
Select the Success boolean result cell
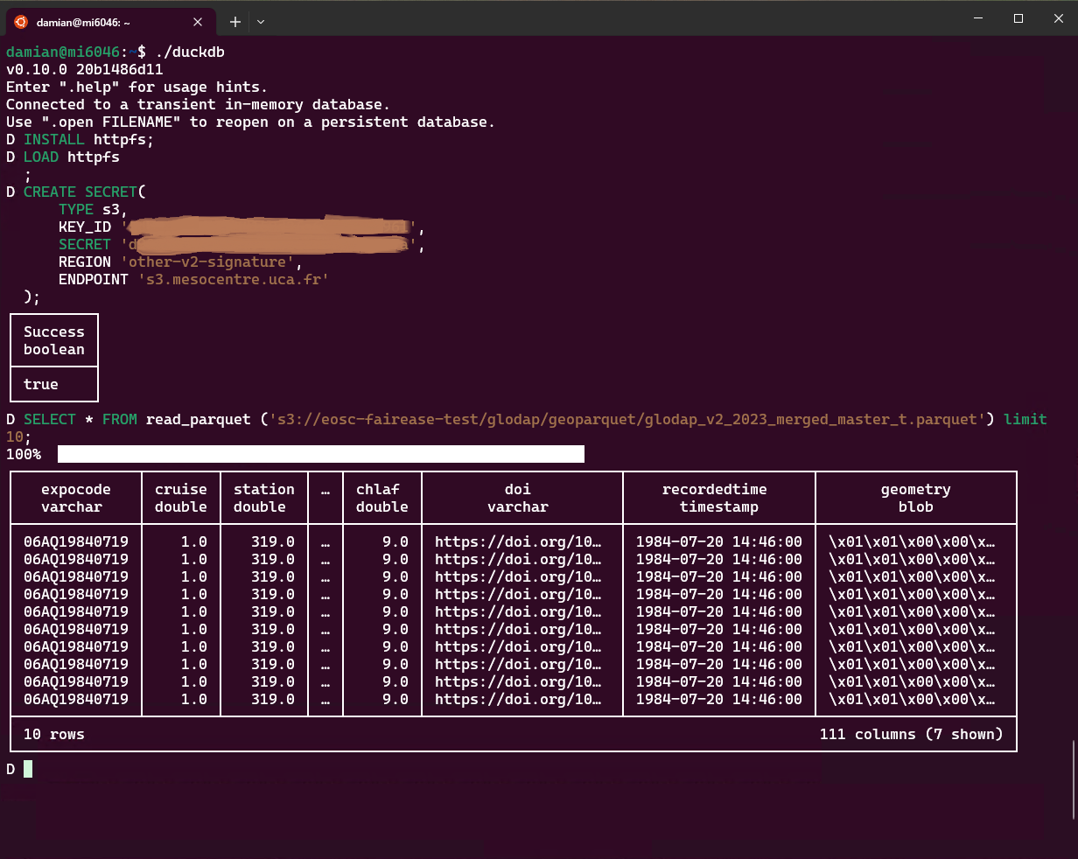(53, 339)
